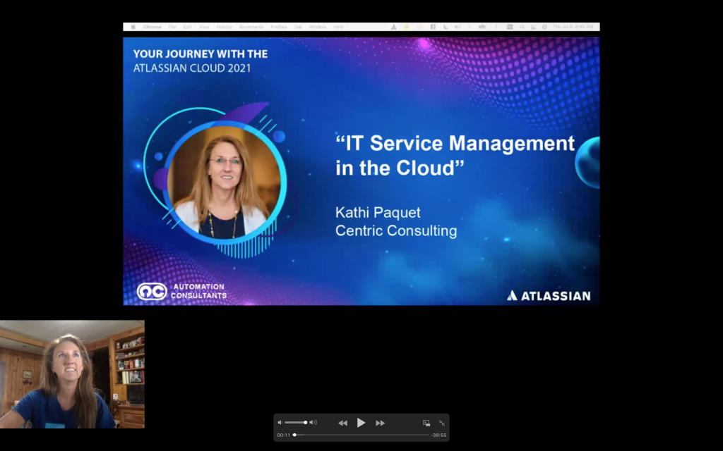Screen dimensions: 723x451
Task: Exit full screen using the arrows icon
Action: click(442, 423)
